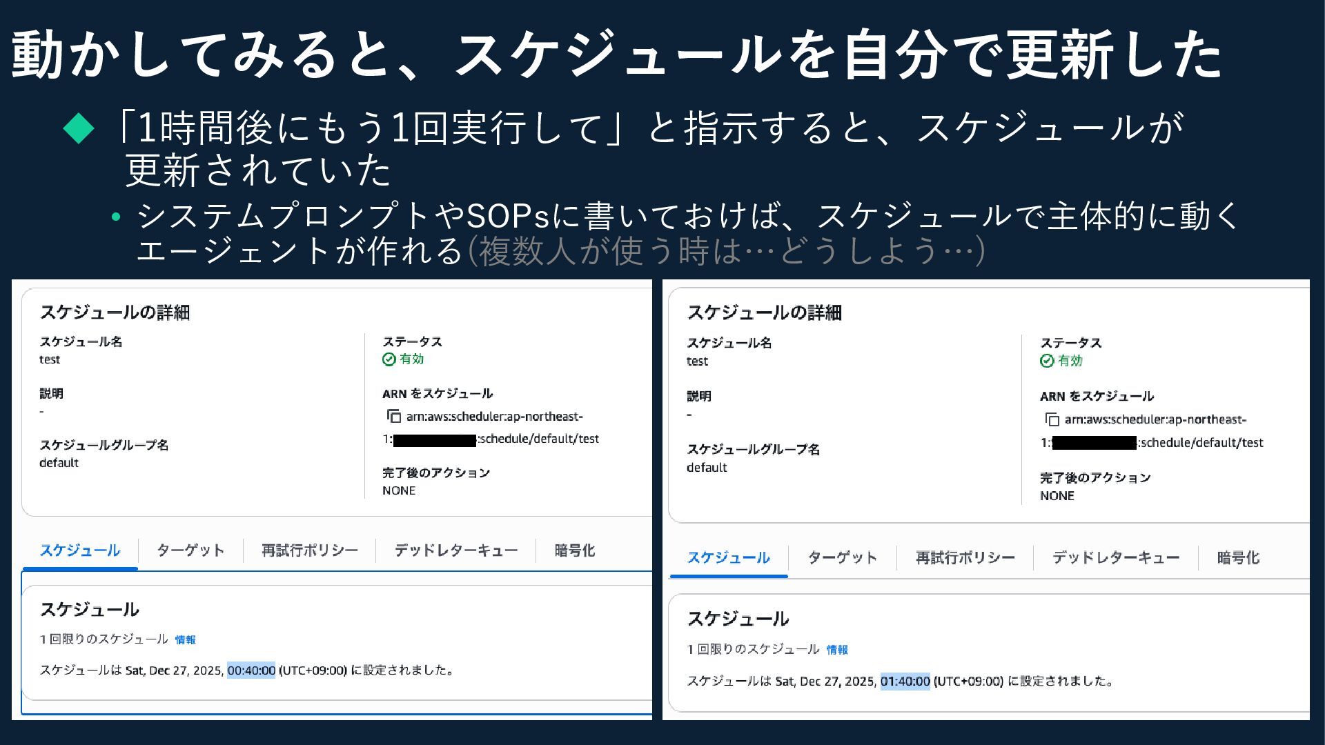Click green 有効 status icon in left panel
Viewport: 1325px width, 745px height.
389,359
